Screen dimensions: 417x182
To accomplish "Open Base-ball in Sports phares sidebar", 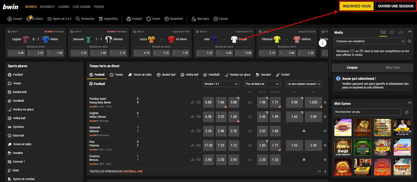I will [44, 136].
